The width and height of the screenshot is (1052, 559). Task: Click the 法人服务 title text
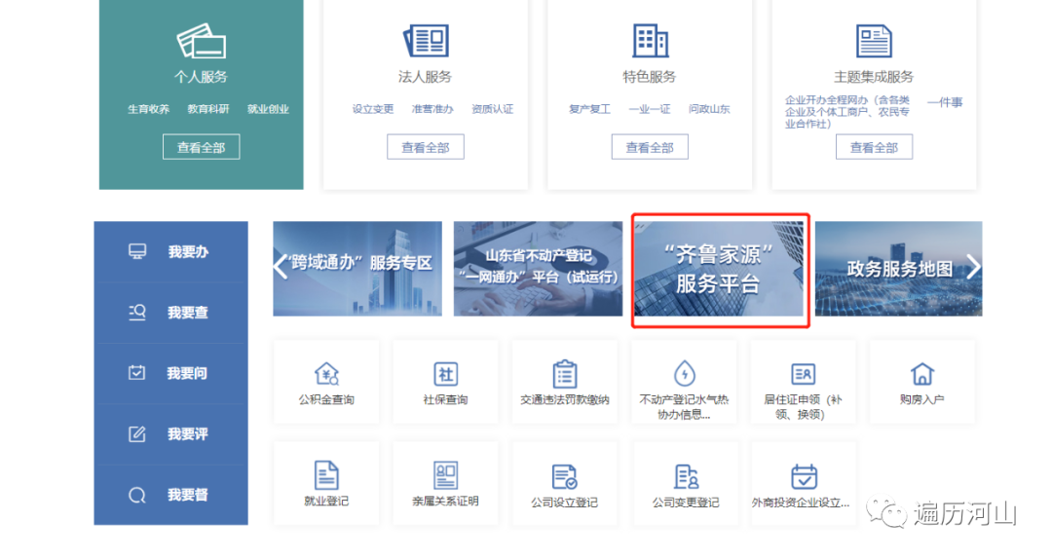tap(426, 77)
